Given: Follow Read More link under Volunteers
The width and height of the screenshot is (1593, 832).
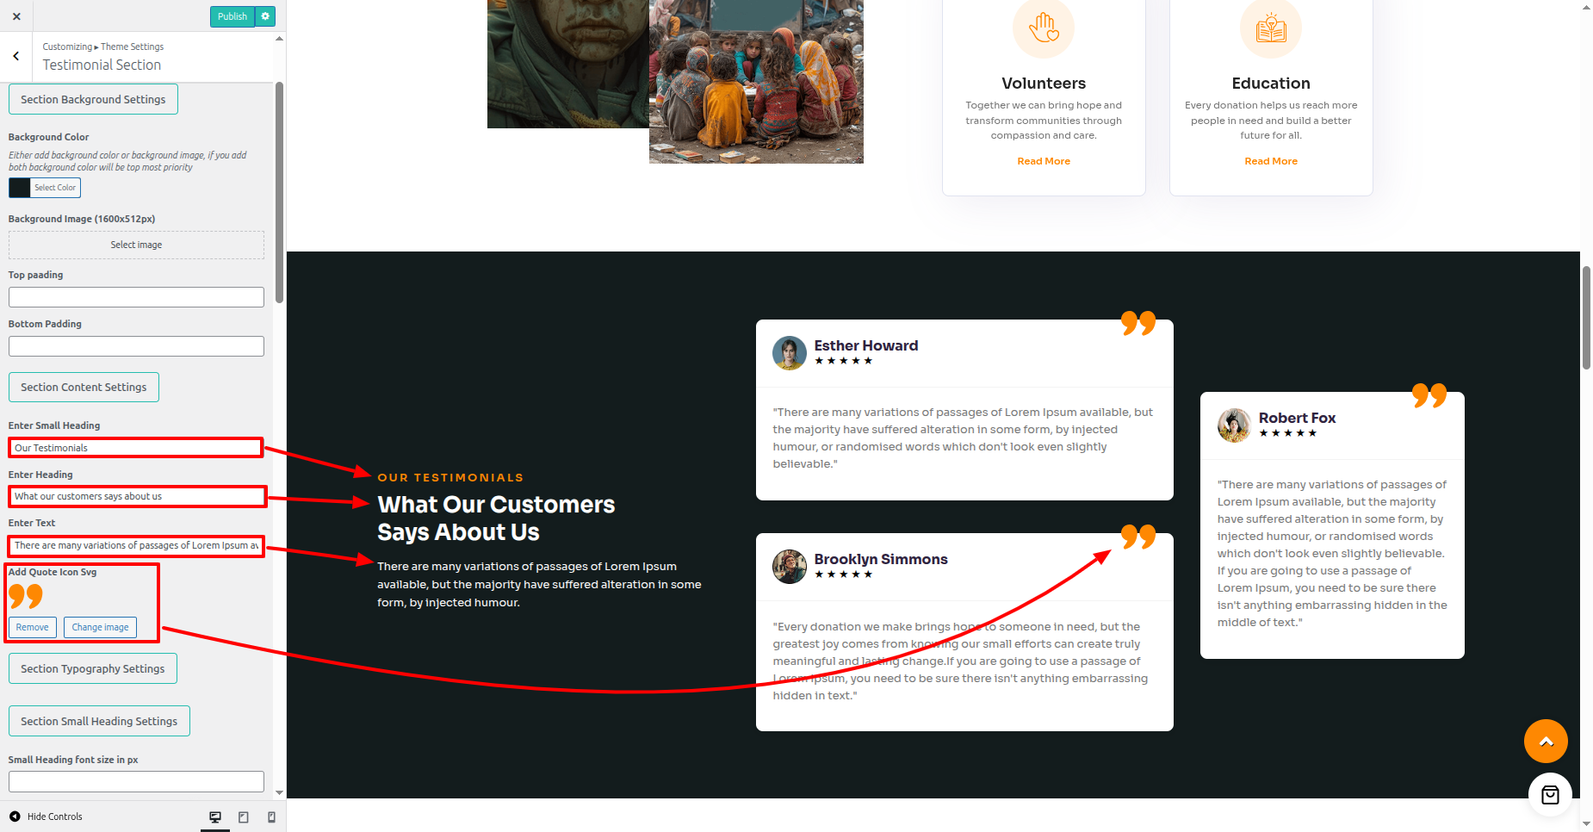Looking at the screenshot, I should click(x=1044, y=161).
